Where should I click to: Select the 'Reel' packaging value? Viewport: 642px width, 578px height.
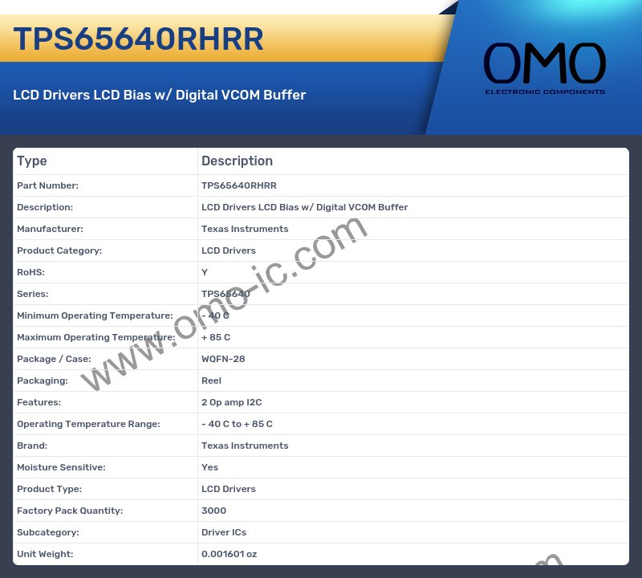(x=211, y=381)
